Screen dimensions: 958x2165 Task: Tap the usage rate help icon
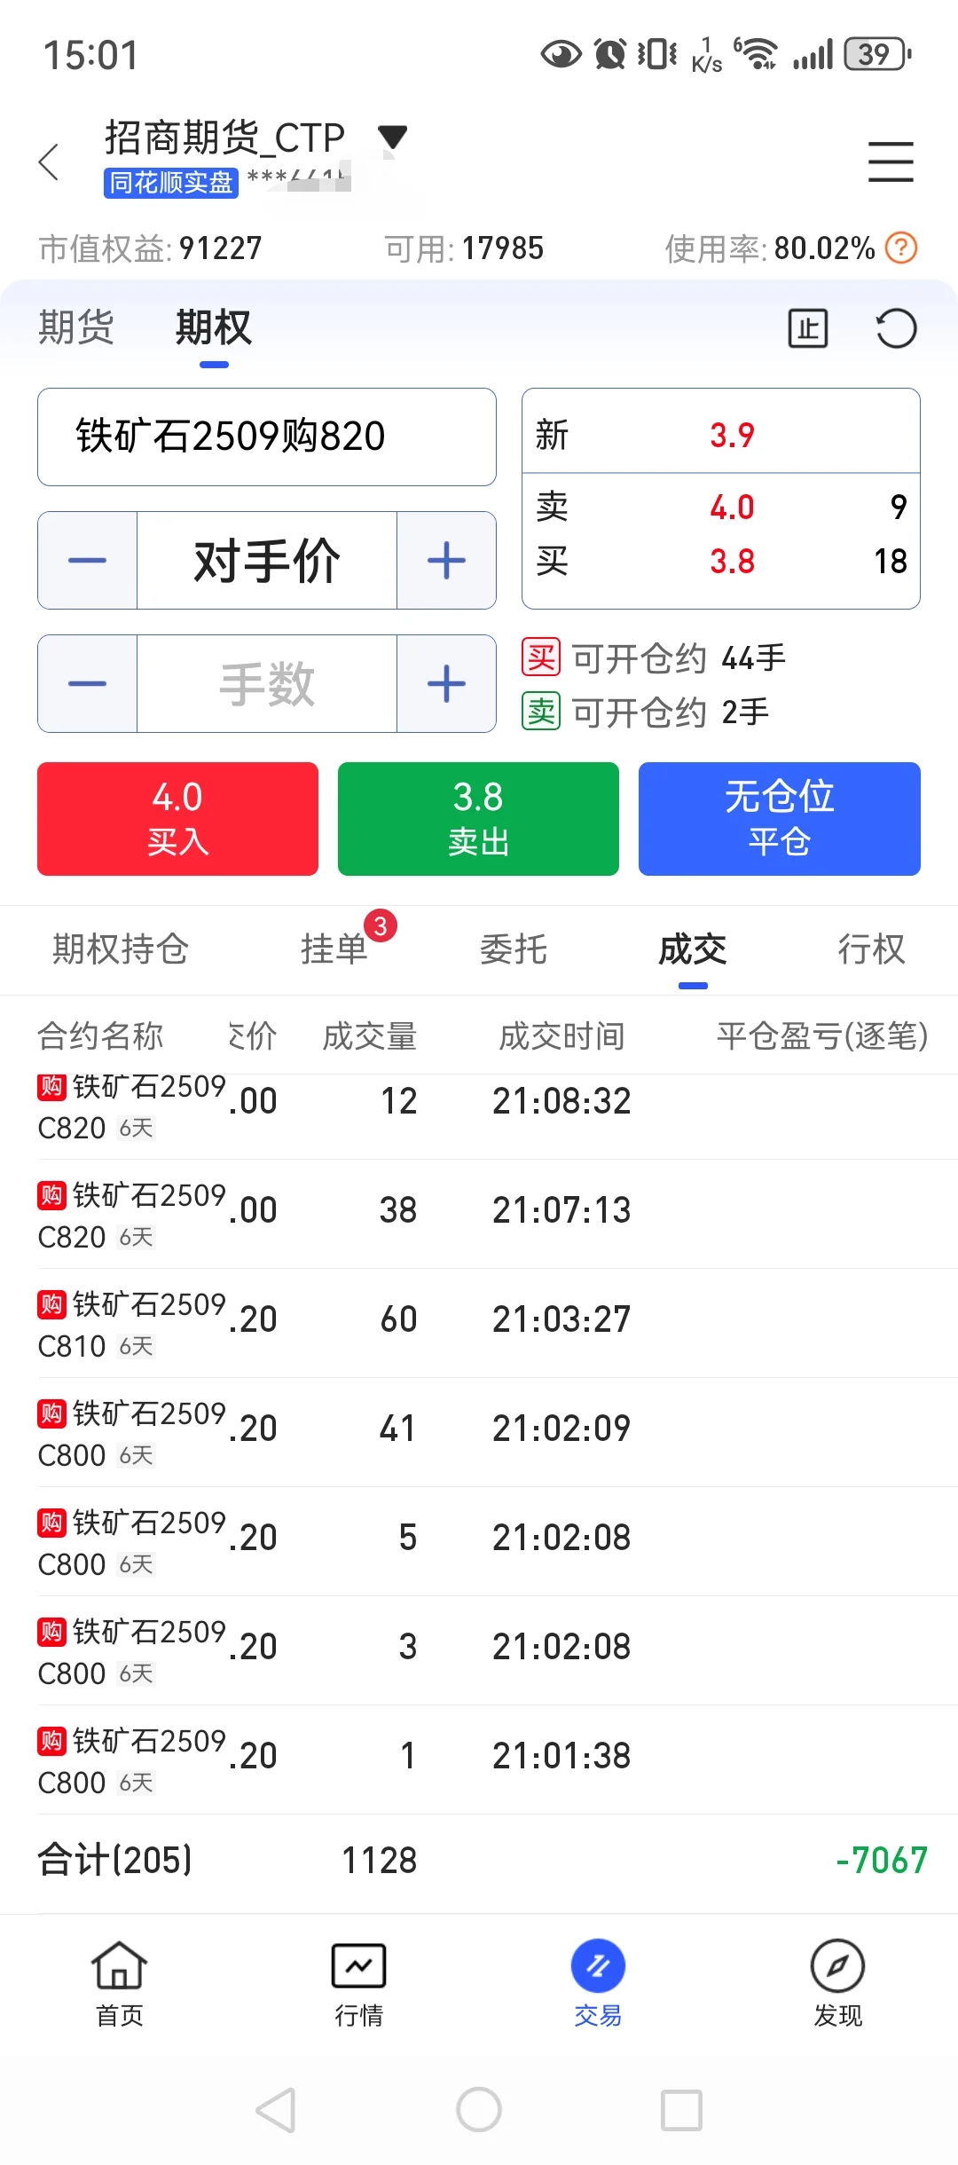[901, 248]
